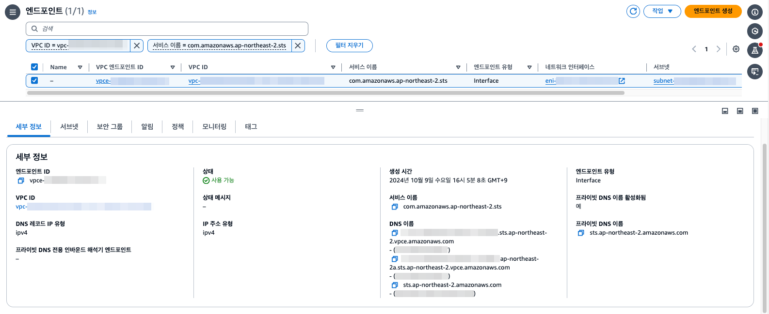Open the vpce- endpoint ID link in table
The image size is (769, 314).
pos(132,81)
